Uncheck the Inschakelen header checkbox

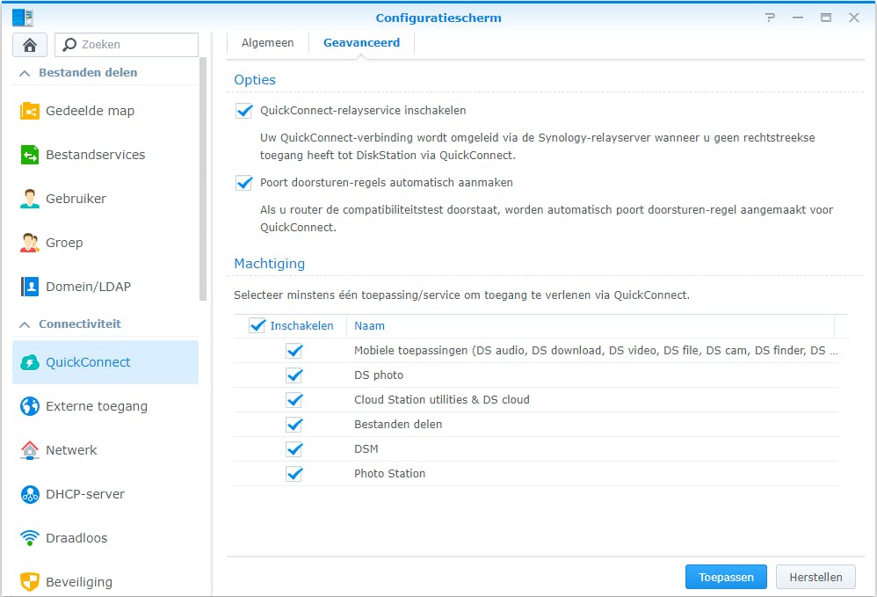(x=257, y=326)
